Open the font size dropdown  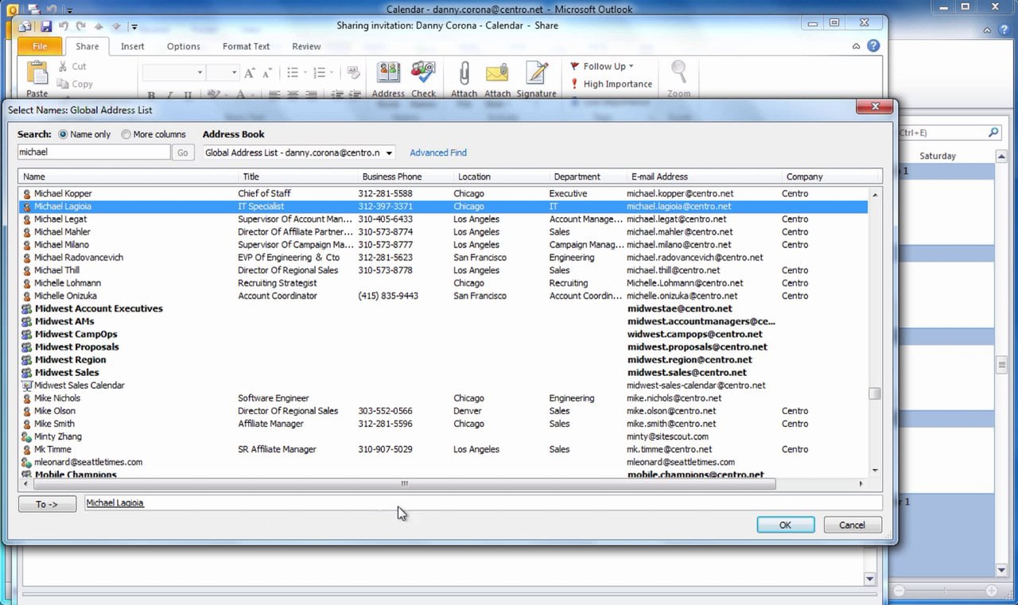click(x=234, y=73)
